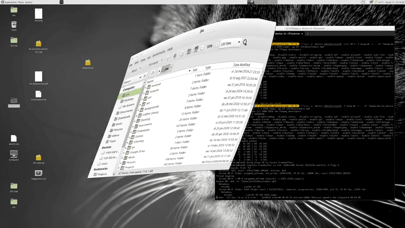Click the Stop loading toolbar icon
This screenshot has height=228, width=405.
point(175,56)
